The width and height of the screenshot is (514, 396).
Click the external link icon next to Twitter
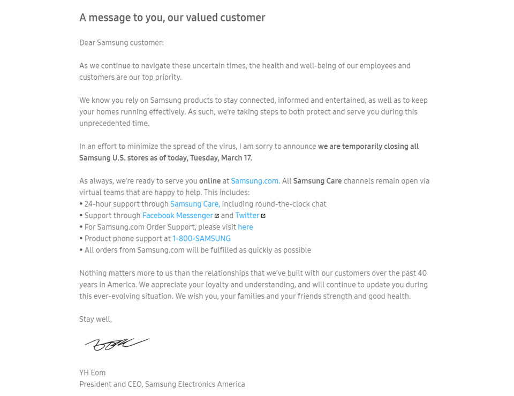263,216
